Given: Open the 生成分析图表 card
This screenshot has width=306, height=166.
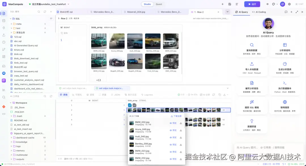Looking at the screenshot, I should [285, 68].
